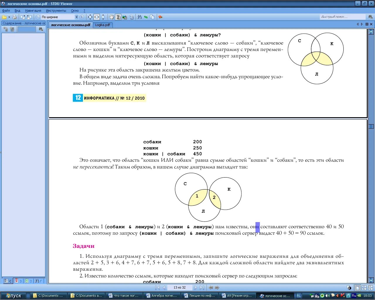
Task: Click the contents panel filter input
Action: (x=27, y=29)
